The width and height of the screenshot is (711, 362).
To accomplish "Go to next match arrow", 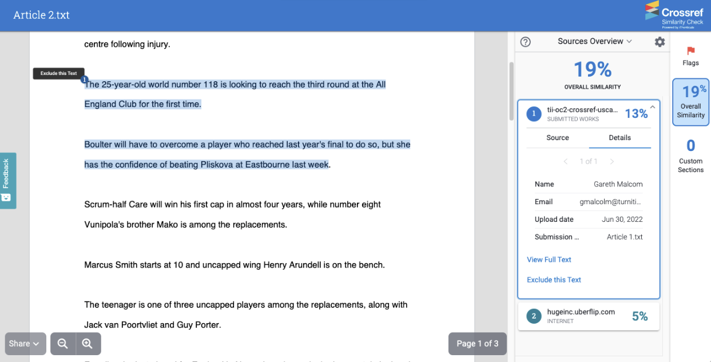I will pos(611,162).
